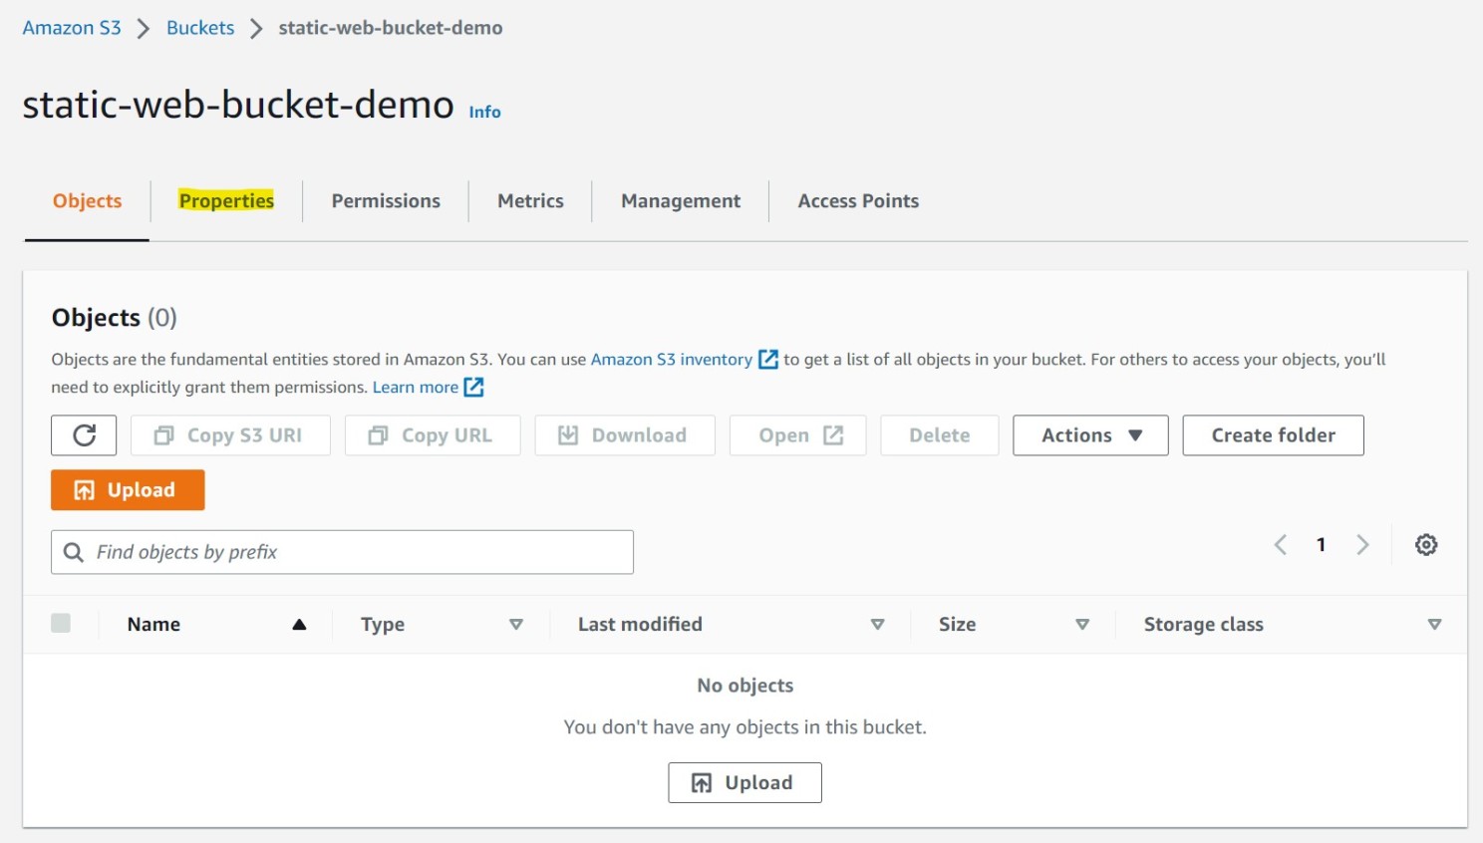Go to previous page arrow

1281,545
